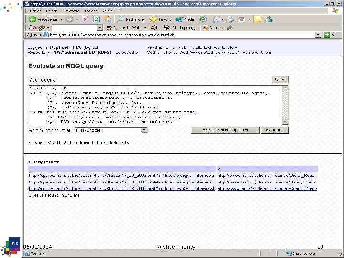This screenshot has width=344, height=258.
Task: Click the green Go arrow button
Action: pyautogui.click(x=327, y=35)
